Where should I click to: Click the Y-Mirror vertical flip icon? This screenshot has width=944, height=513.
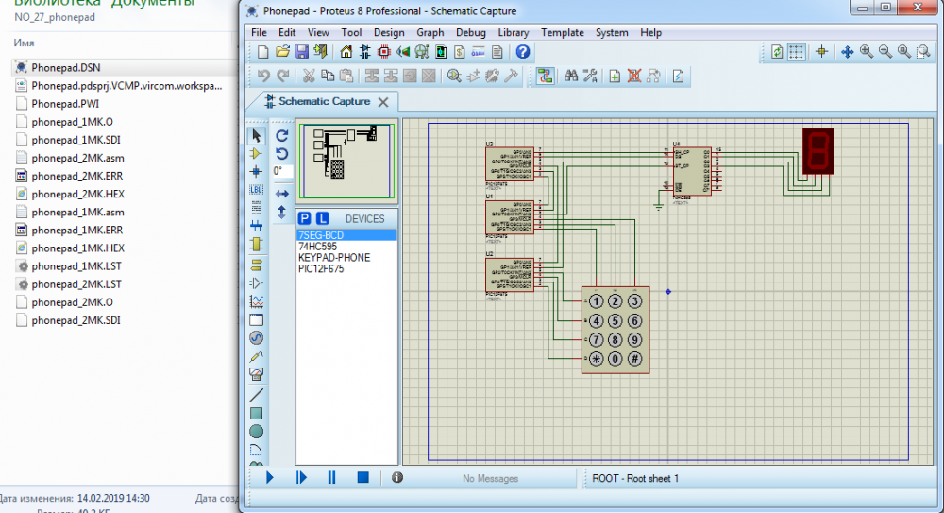pyautogui.click(x=281, y=213)
